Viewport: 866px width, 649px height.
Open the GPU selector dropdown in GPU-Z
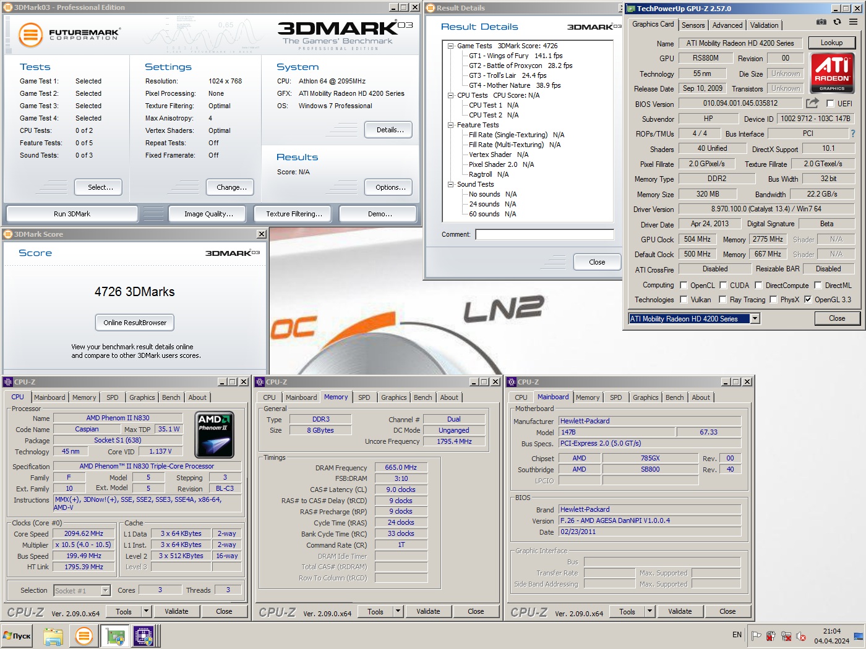pyautogui.click(x=755, y=319)
